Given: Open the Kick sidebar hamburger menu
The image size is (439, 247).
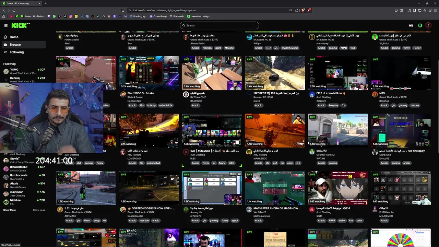Looking at the screenshot, I should [x=6, y=25].
